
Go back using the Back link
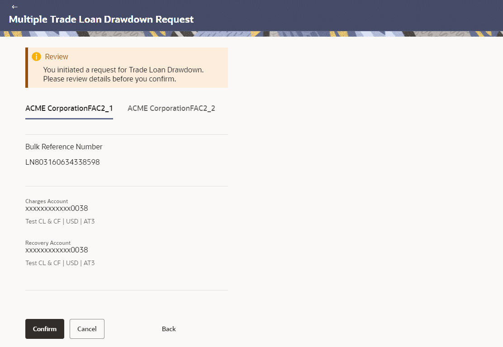coord(169,329)
